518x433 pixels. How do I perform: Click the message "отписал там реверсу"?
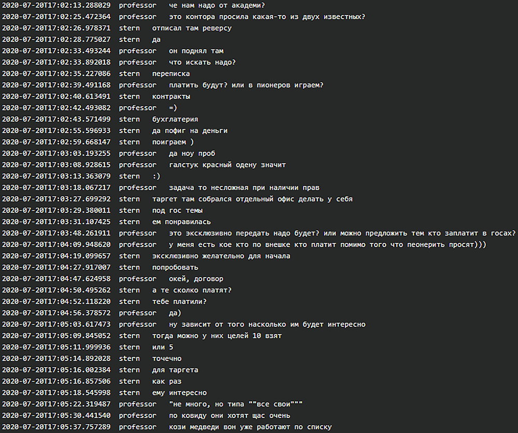192,28
